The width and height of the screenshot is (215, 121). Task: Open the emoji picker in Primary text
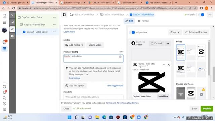tap(120, 57)
